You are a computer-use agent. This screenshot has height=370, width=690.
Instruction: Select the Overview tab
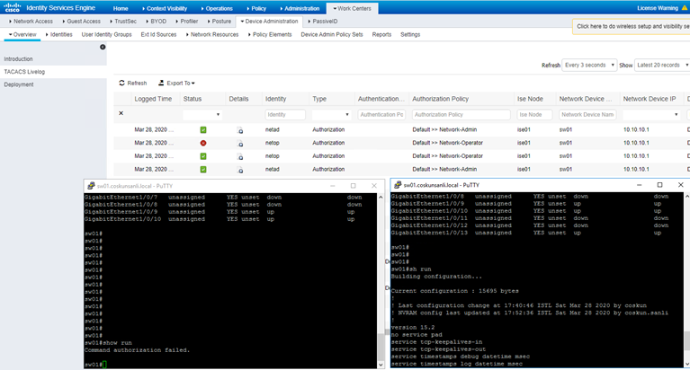[x=22, y=34]
